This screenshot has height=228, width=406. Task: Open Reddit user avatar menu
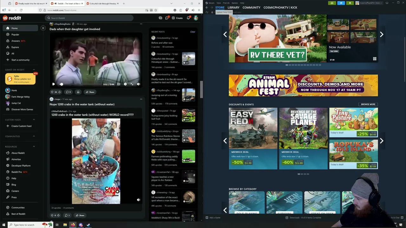pos(196,18)
